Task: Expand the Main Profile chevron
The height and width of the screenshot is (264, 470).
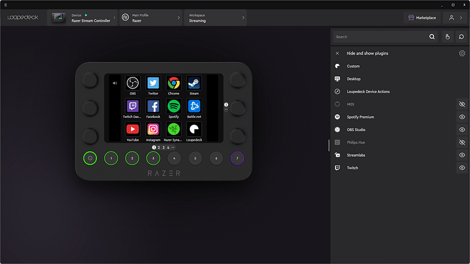Action: pyautogui.click(x=179, y=18)
